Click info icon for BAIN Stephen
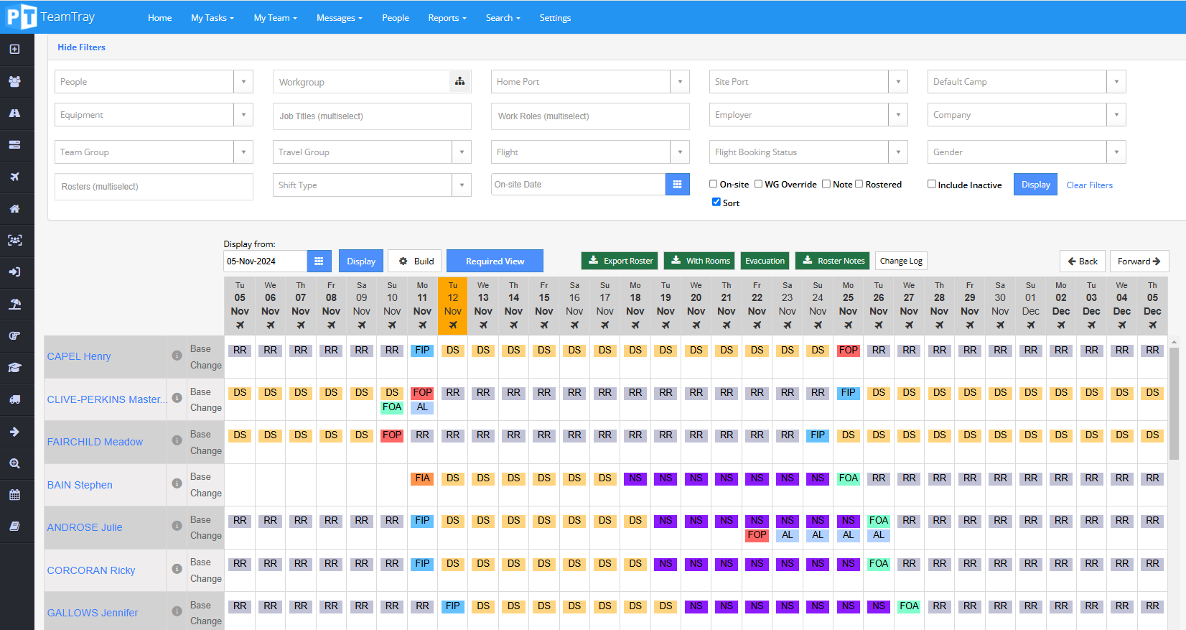The height and width of the screenshot is (630, 1186). 177,483
